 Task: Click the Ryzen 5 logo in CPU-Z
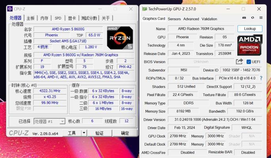point(120,38)
